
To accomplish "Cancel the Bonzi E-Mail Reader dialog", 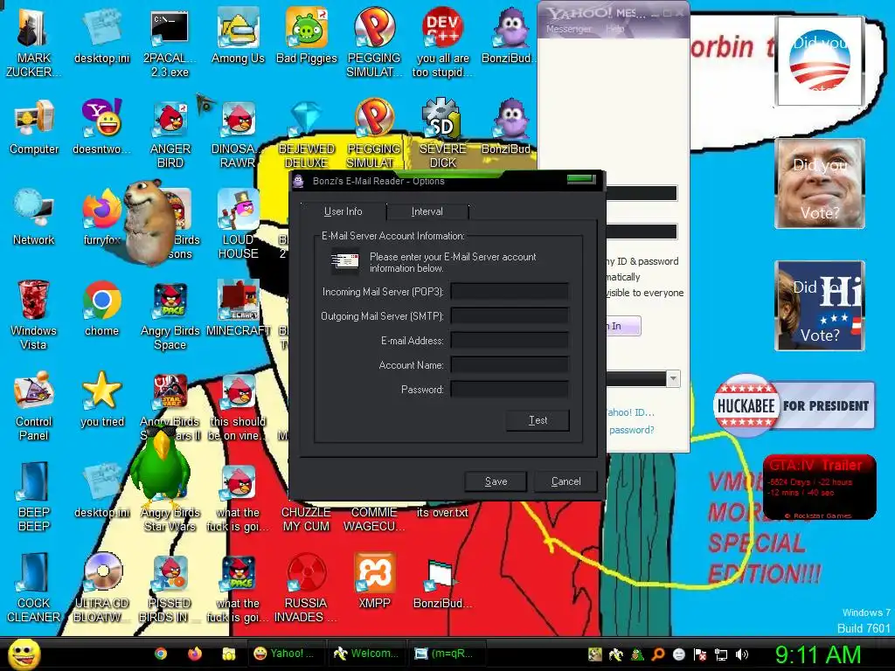I will click(565, 481).
